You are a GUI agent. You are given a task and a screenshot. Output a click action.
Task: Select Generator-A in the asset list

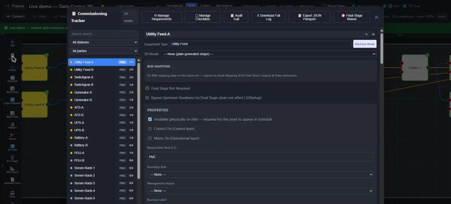pos(102,92)
